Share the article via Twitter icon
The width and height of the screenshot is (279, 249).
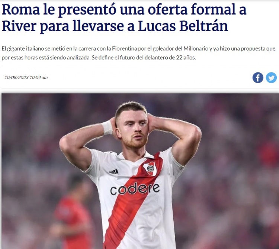coord(271,78)
